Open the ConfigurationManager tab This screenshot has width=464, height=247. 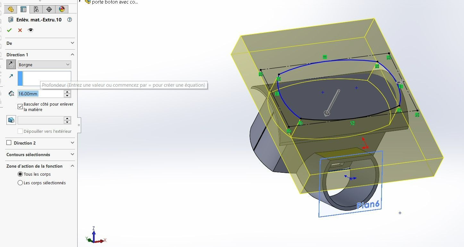pyautogui.click(x=36, y=9)
